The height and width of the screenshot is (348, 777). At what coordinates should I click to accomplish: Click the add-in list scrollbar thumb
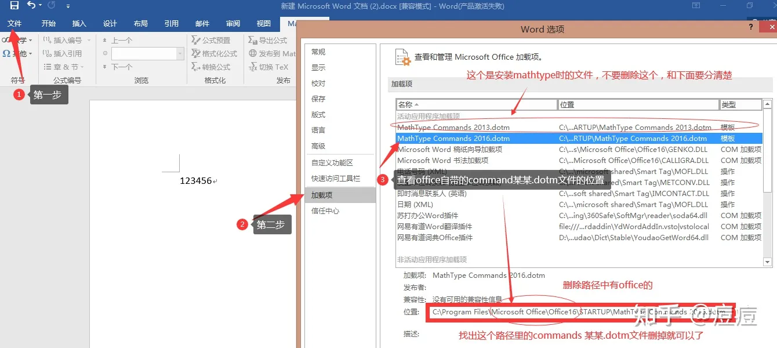click(x=767, y=151)
